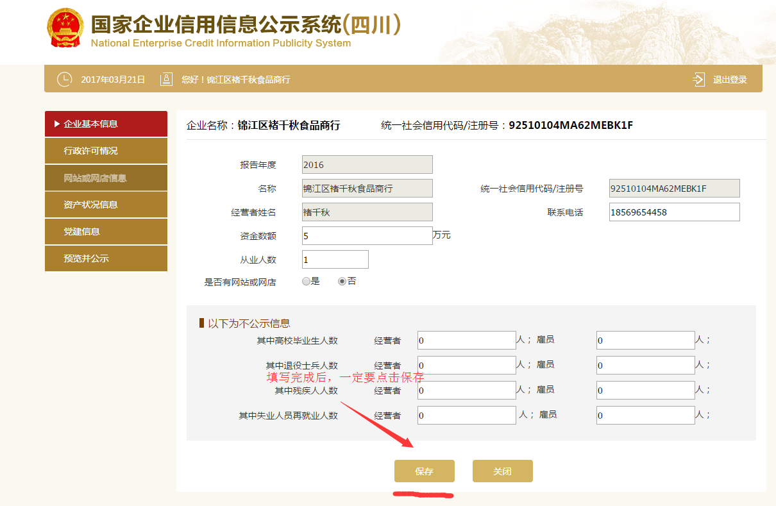Click the 从业人数 employee count field
776x506 pixels.
(335, 260)
